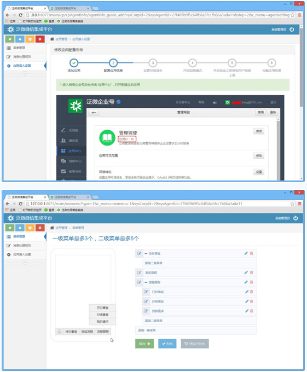Open 消息处理规则 in 应用接入设置 window sidebar
Screen dimensions: 307x372
point(25,57)
